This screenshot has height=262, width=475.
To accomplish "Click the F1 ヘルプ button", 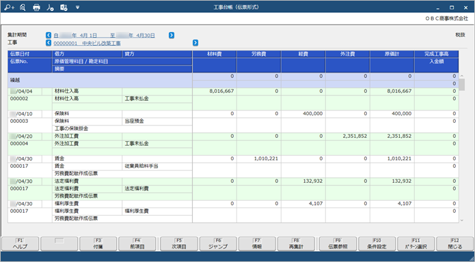I will point(21,244).
